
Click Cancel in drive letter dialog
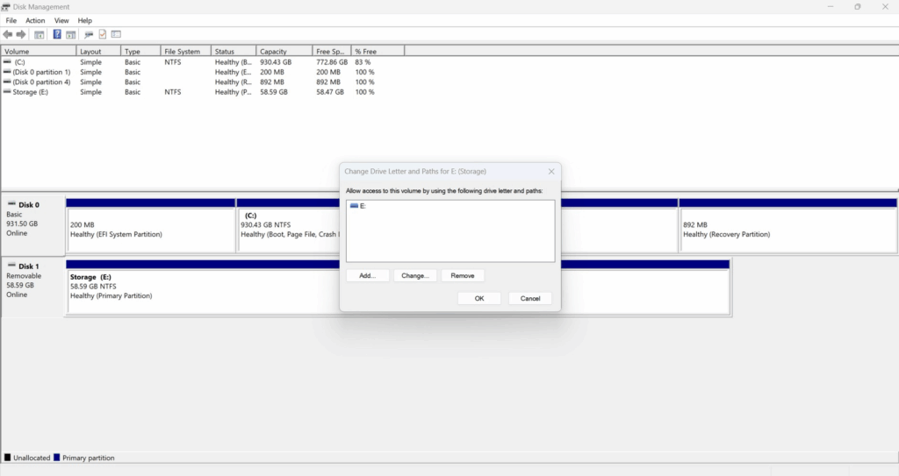point(530,298)
